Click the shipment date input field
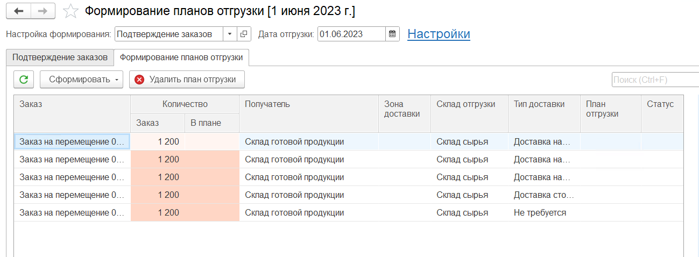Image resolution: width=699 pixels, height=257 pixels. pos(351,34)
